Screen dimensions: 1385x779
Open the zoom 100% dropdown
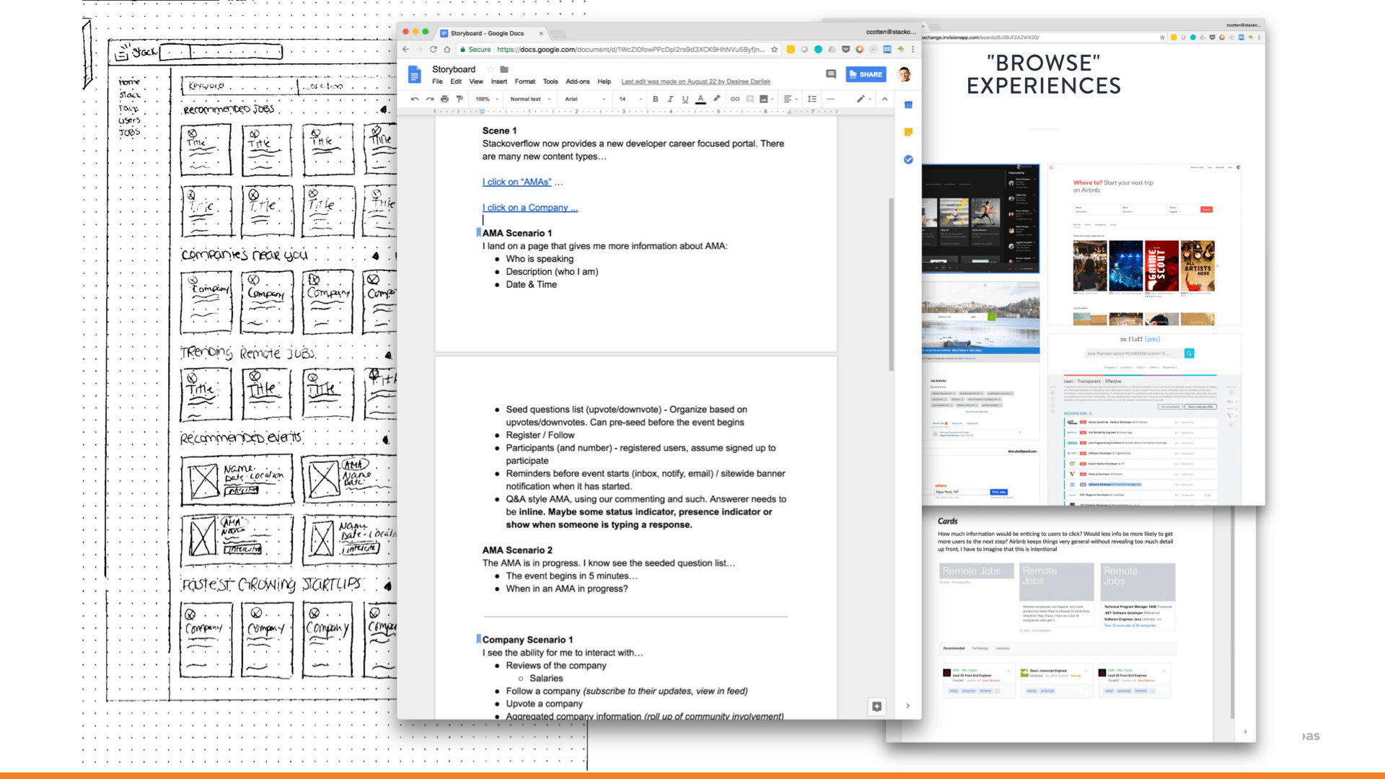(x=486, y=99)
